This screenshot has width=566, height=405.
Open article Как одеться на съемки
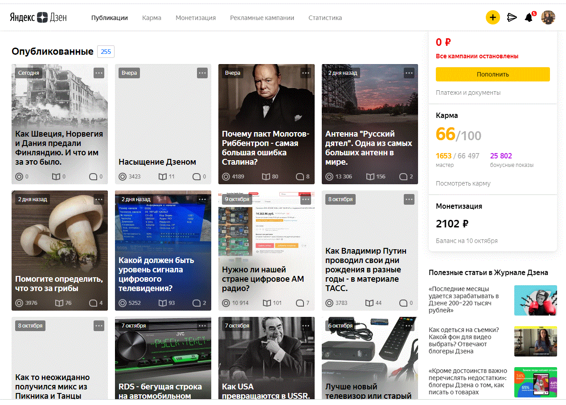pyautogui.click(x=463, y=340)
